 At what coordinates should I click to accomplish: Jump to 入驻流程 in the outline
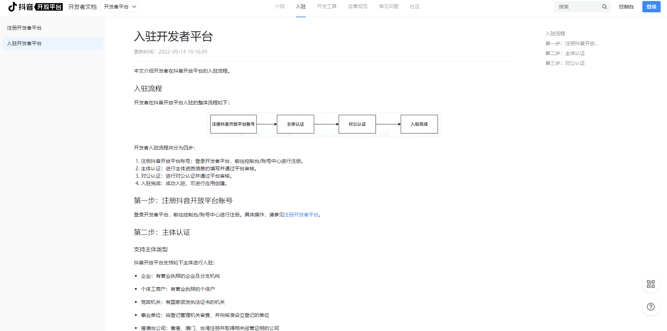click(555, 33)
